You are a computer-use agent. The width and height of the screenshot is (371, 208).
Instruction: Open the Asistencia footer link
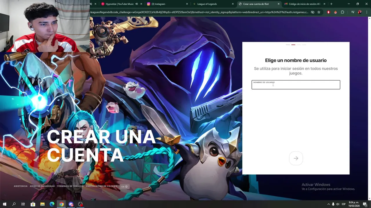point(21,186)
